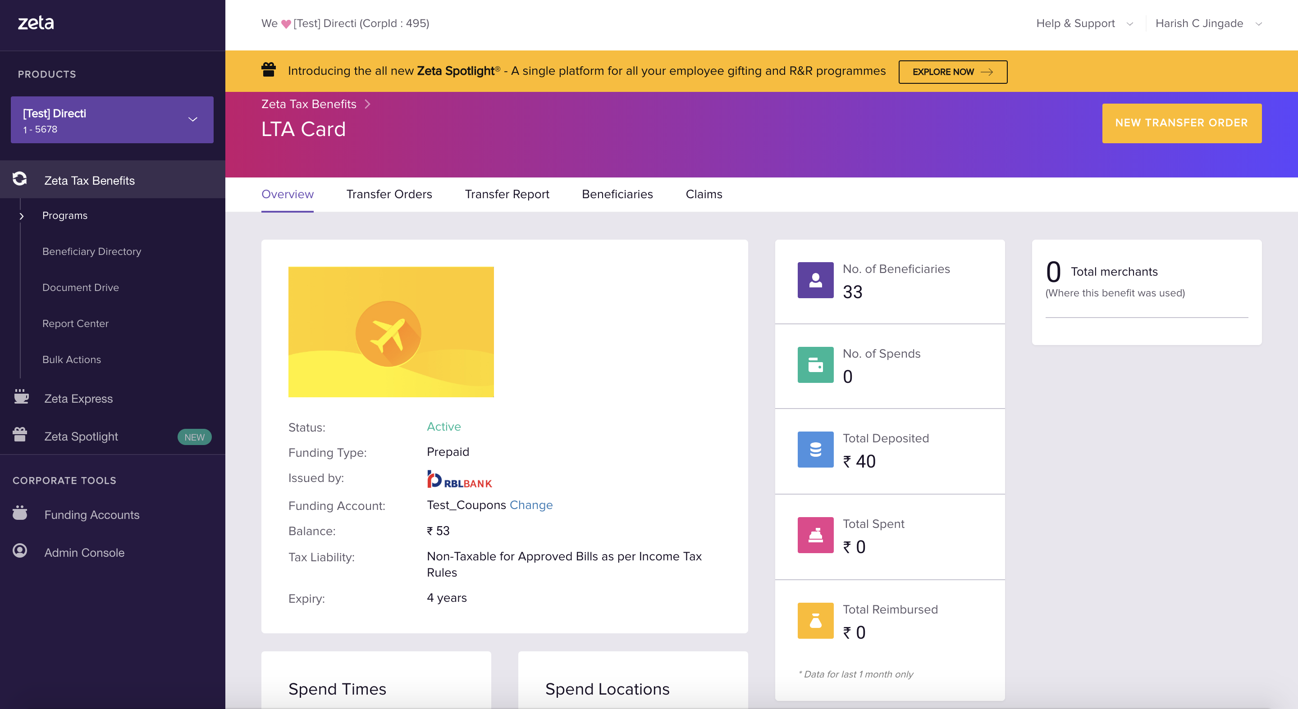Viewport: 1298px width, 709px height.
Task: Click the Zeta Tax Benefits refresh icon
Action: coord(20,179)
